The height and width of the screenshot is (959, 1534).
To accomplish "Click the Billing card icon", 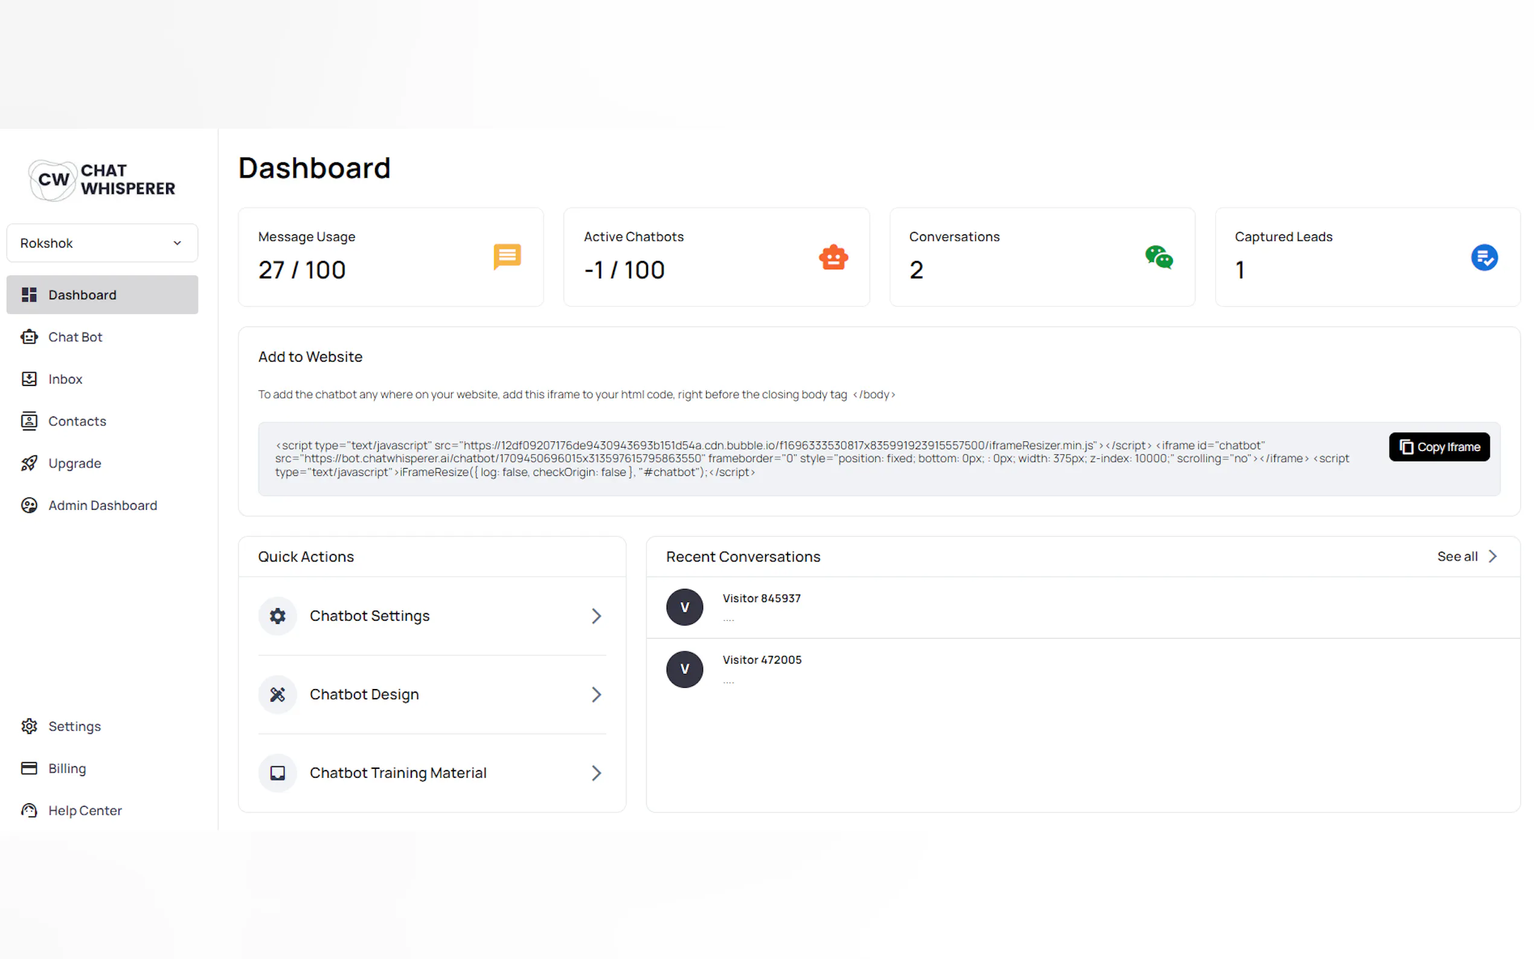I will pyautogui.click(x=29, y=768).
